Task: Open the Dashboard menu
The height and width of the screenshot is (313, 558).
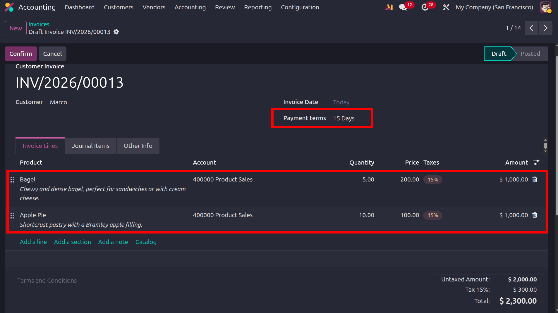Action: (80, 7)
